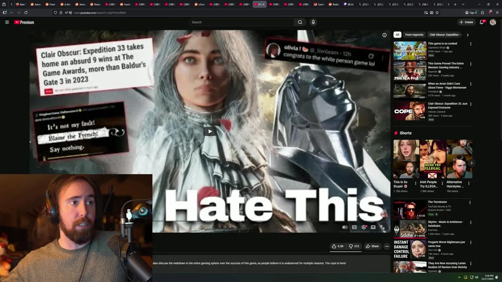Open player settings gear
The height and width of the screenshot is (282, 502).
[x=364, y=227]
